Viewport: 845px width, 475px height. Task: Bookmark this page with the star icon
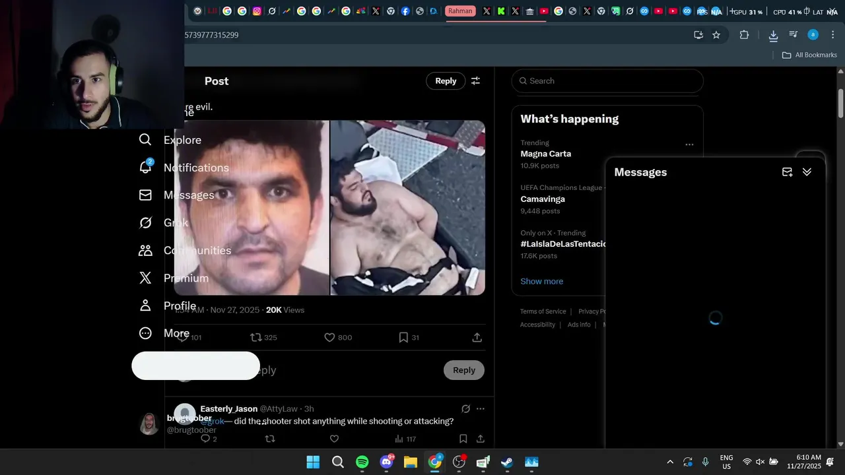coord(716,35)
